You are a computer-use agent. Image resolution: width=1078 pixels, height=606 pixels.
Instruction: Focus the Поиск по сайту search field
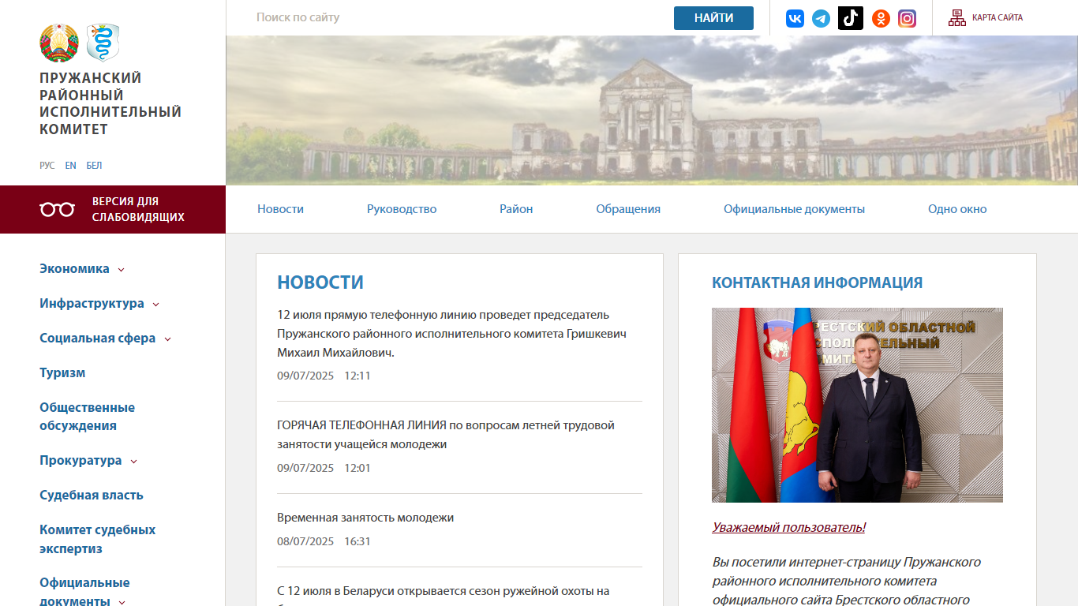[458, 17]
